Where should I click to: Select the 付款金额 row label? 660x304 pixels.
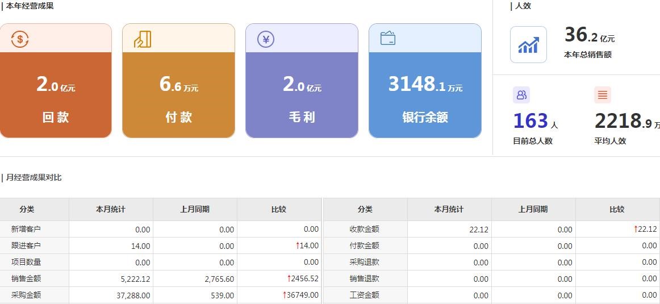365,245
